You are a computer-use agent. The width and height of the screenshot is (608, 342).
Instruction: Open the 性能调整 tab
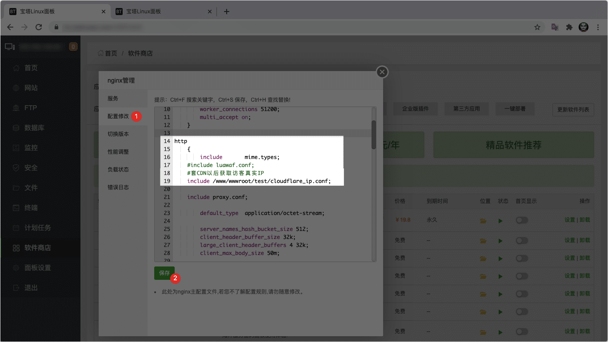click(123, 152)
